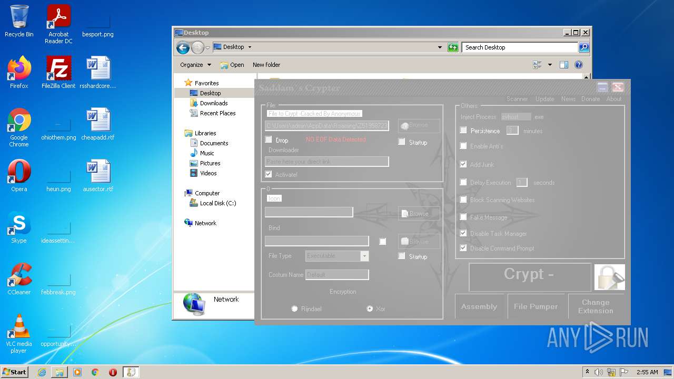Select the VLC media player desktop shortcut
The height and width of the screenshot is (379, 674).
click(19, 334)
